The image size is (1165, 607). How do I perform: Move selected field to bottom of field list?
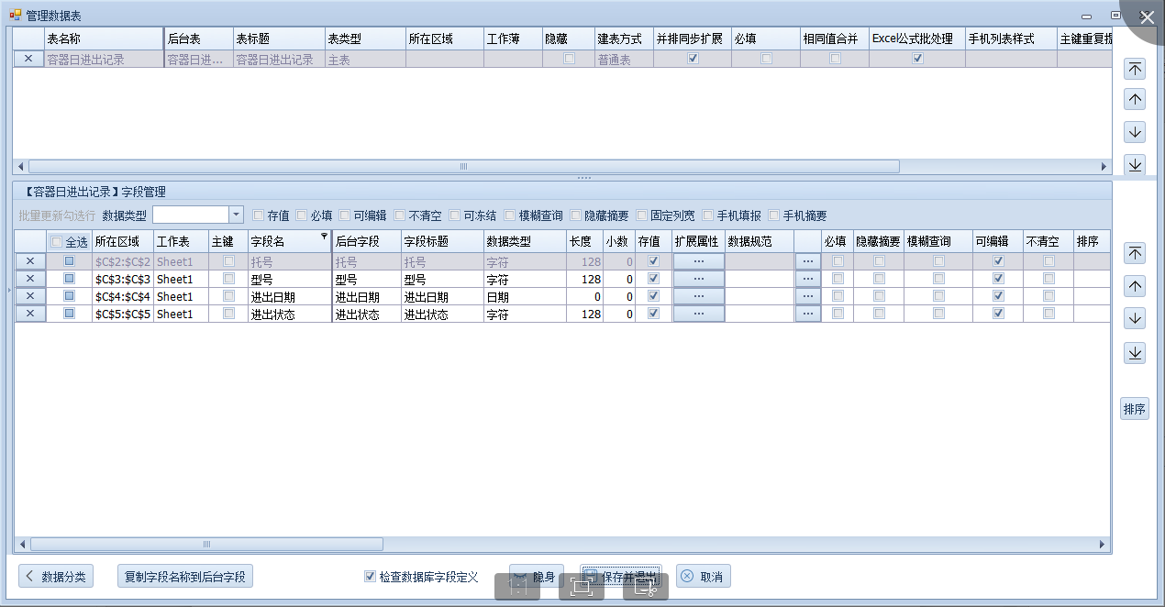coord(1135,353)
